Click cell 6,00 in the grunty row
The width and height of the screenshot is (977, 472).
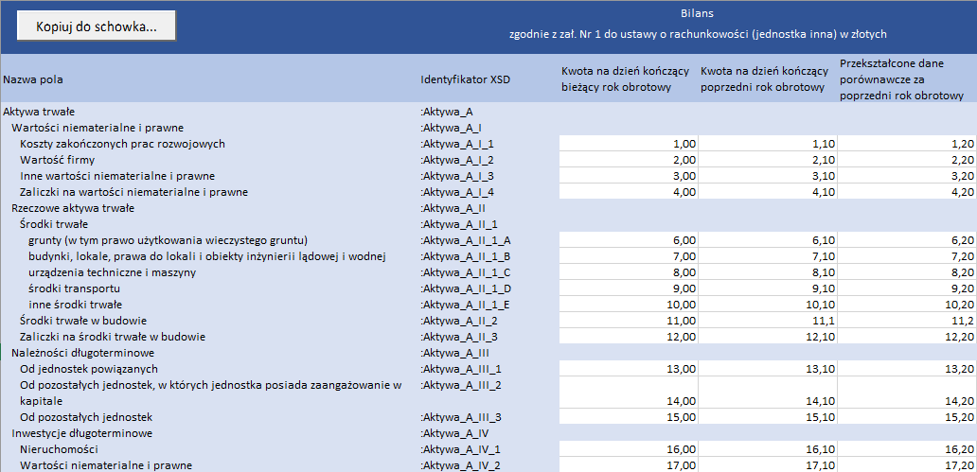click(629, 240)
